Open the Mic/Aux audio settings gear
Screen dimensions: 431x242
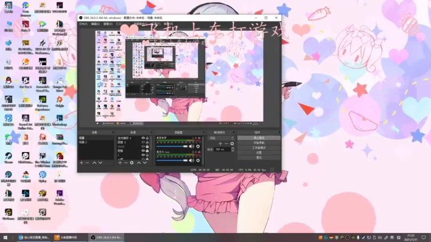(198, 160)
